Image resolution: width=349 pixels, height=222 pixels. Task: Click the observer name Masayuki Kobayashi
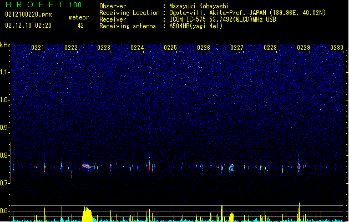(x=199, y=6)
